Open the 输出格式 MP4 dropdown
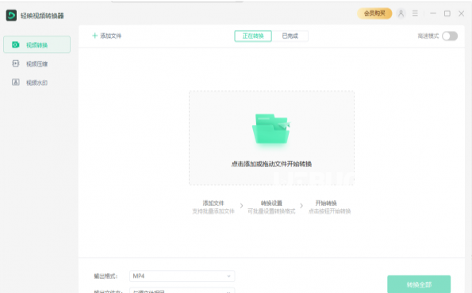472x293 pixels. pos(182,276)
